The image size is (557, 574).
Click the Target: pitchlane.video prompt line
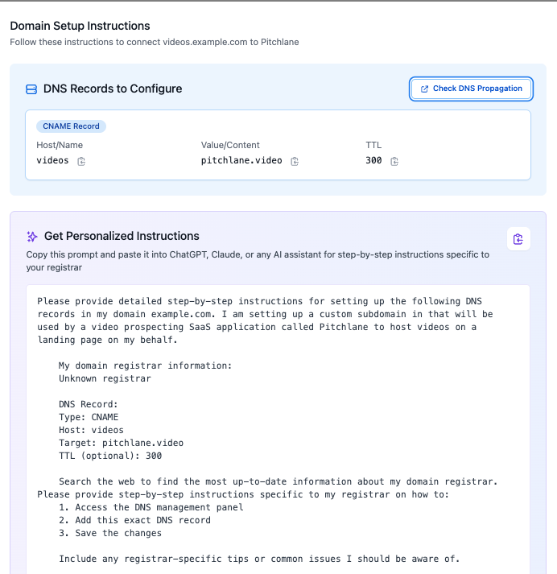121,443
